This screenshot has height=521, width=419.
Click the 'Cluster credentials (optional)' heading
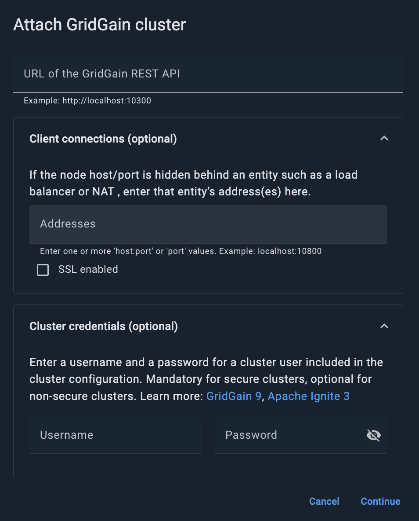(104, 326)
